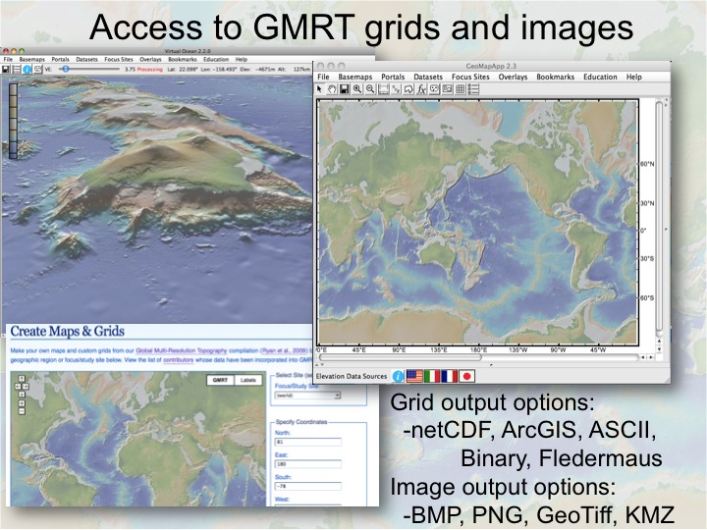Image resolution: width=707 pixels, height=530 pixels.
Task: Click the fx function icon in GeoMapApp
Action: pos(419,89)
